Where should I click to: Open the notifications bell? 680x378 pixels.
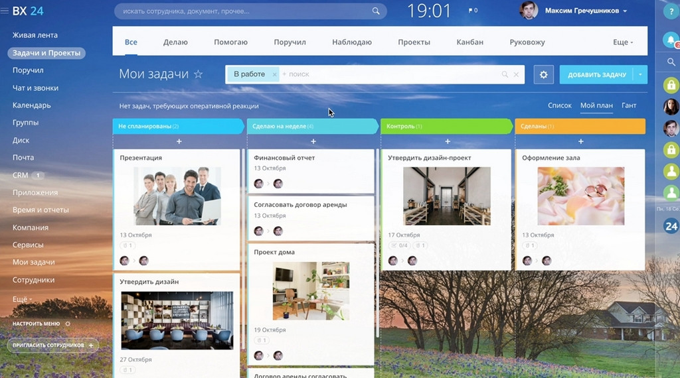[671, 40]
